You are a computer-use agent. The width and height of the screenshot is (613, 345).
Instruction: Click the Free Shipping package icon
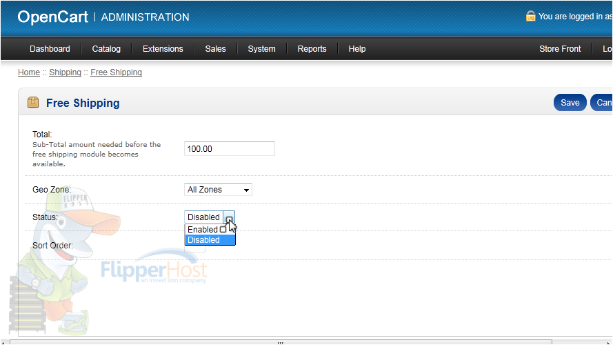pyautogui.click(x=33, y=103)
